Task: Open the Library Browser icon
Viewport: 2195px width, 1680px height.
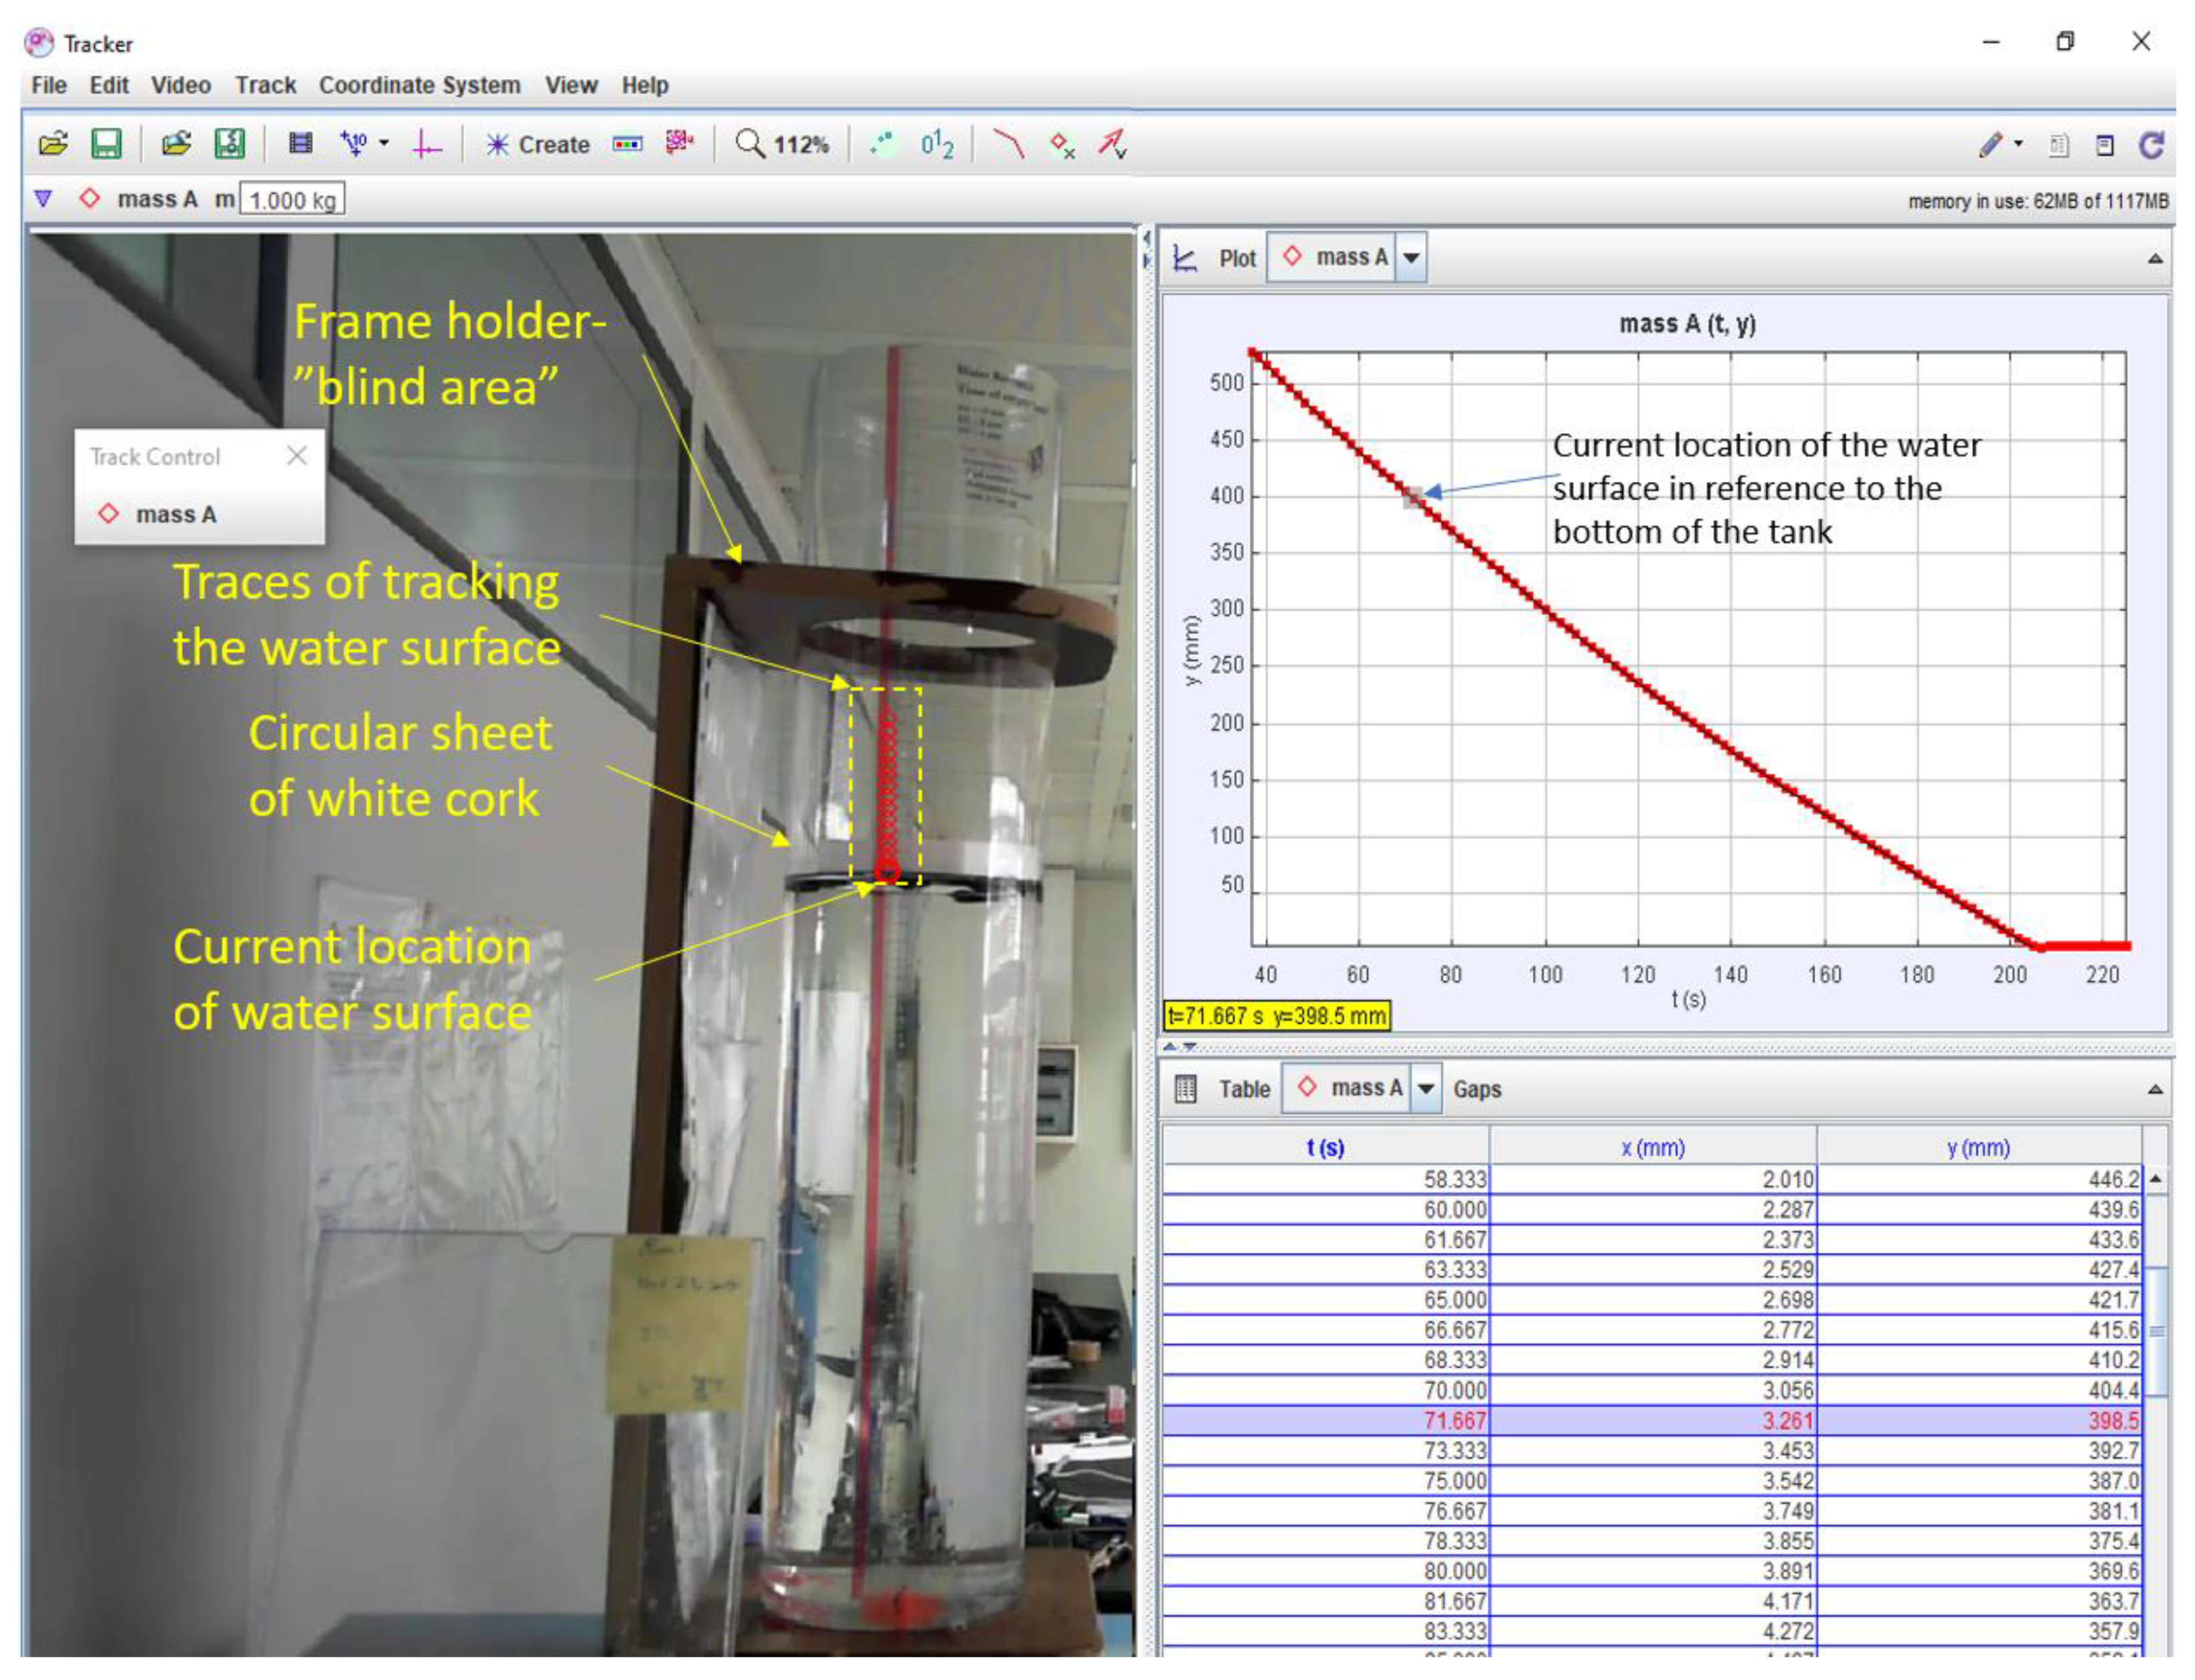Action: (x=176, y=144)
